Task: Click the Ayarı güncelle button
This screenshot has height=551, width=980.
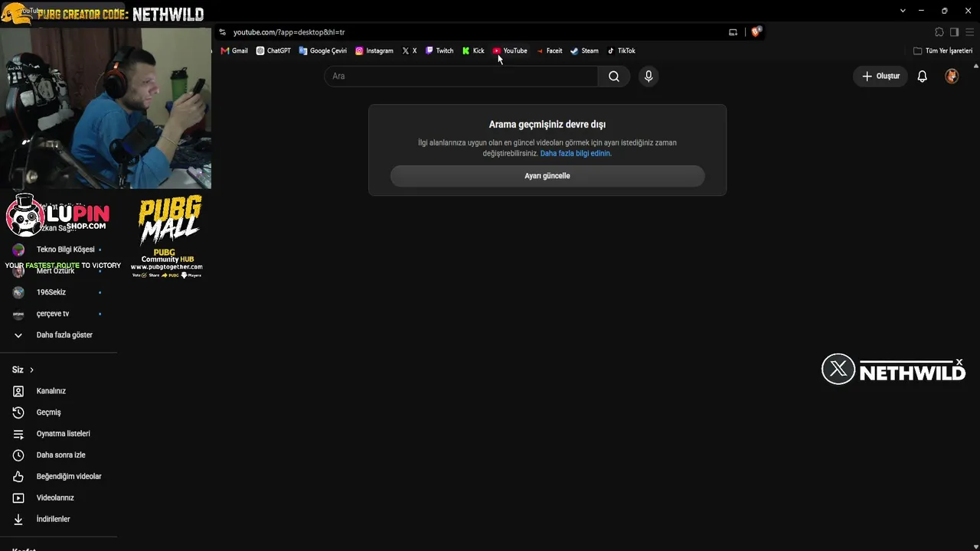Action: pos(547,176)
